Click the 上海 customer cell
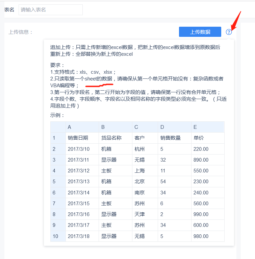 coord(145,171)
